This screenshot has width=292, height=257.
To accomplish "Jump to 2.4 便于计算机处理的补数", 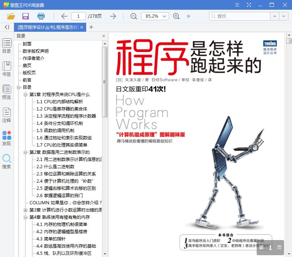I will (x=65, y=181).
